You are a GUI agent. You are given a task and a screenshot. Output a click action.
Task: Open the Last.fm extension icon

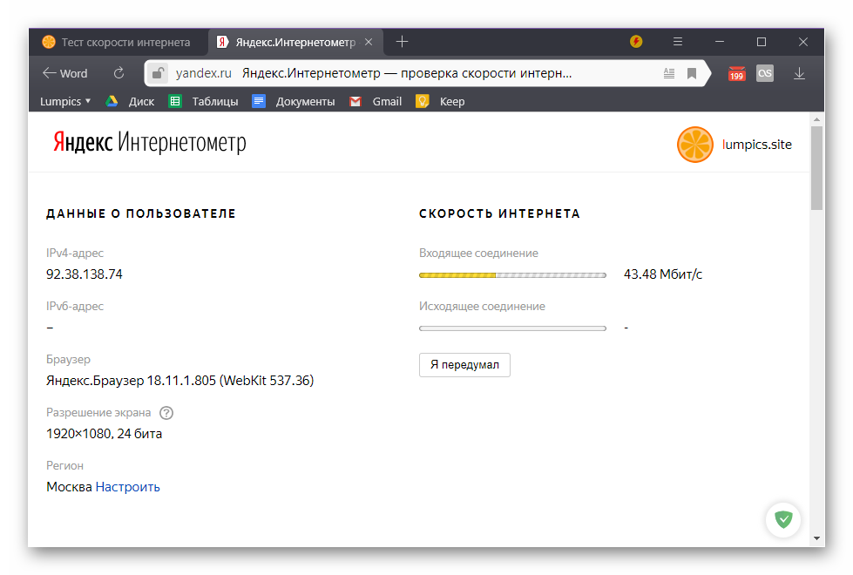(x=765, y=73)
